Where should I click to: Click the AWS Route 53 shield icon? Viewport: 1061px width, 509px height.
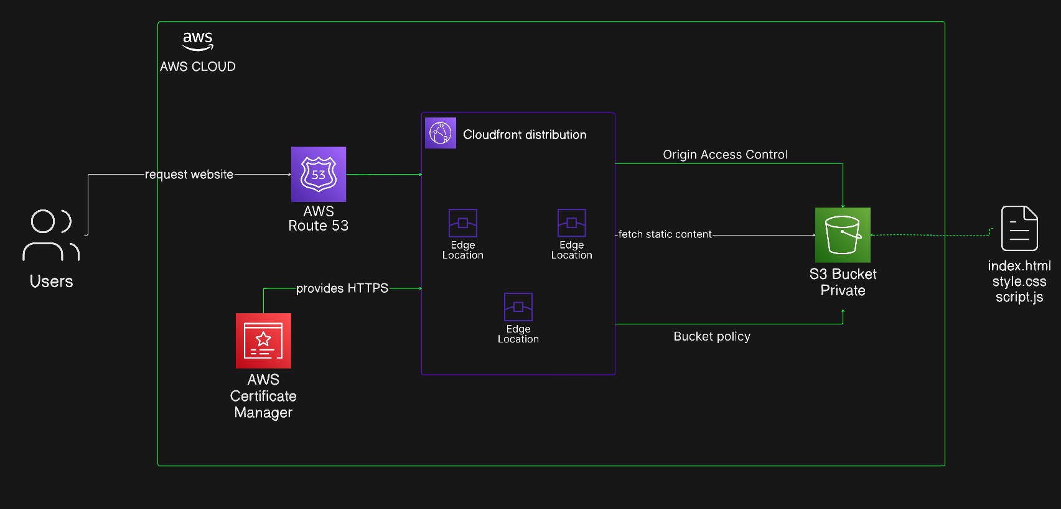tap(319, 174)
